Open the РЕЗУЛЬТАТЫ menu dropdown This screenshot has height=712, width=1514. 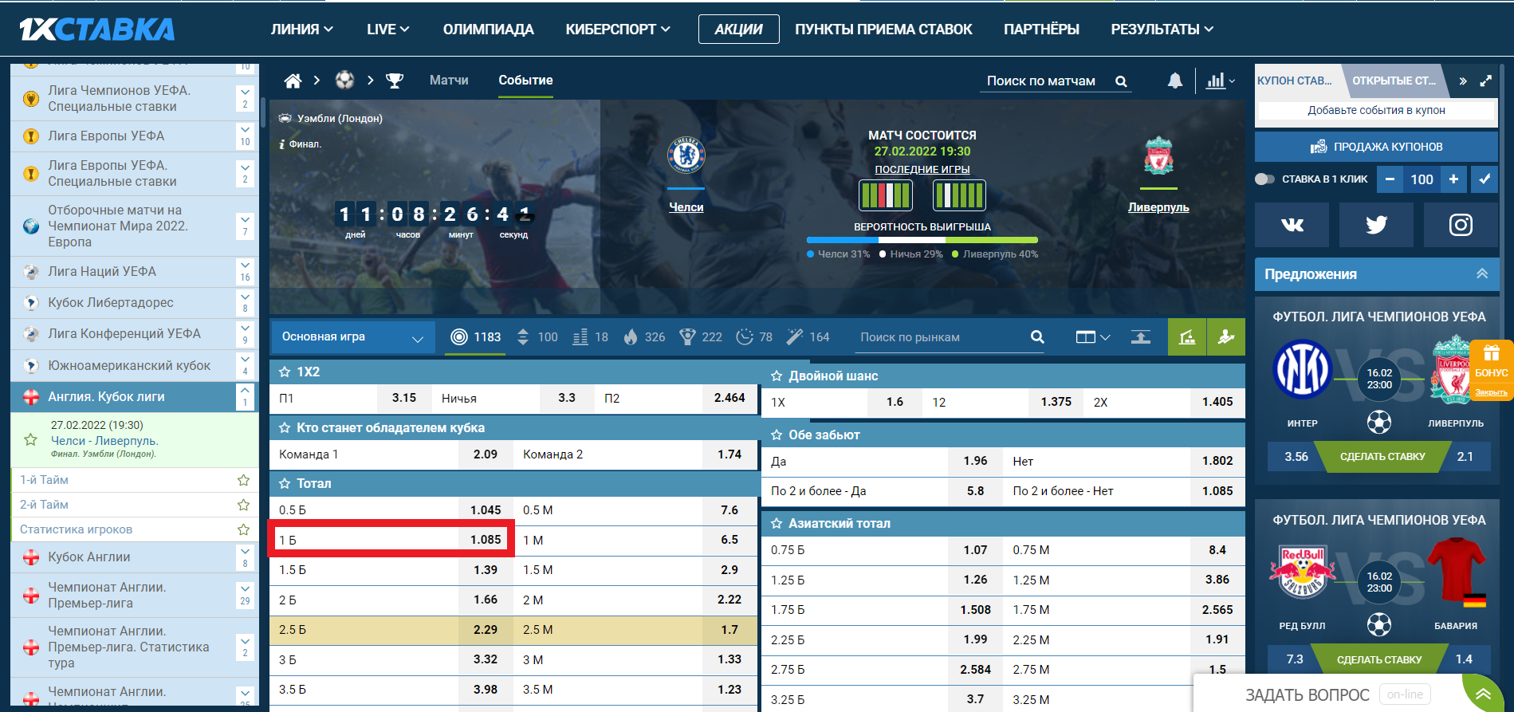1162,30
